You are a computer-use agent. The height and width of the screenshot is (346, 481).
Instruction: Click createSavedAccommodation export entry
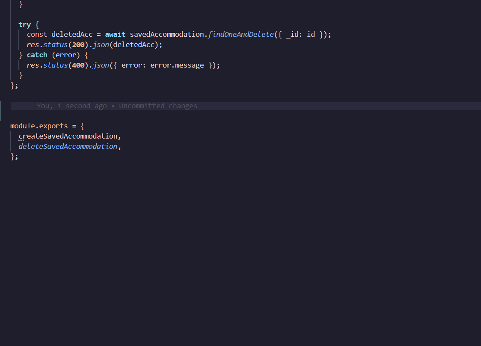[x=68, y=136]
